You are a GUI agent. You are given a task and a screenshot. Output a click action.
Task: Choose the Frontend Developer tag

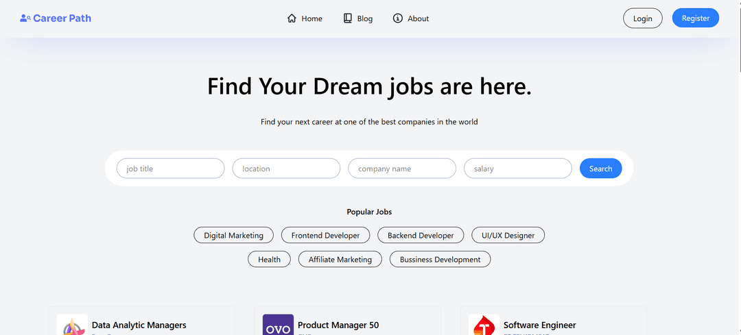click(x=325, y=236)
